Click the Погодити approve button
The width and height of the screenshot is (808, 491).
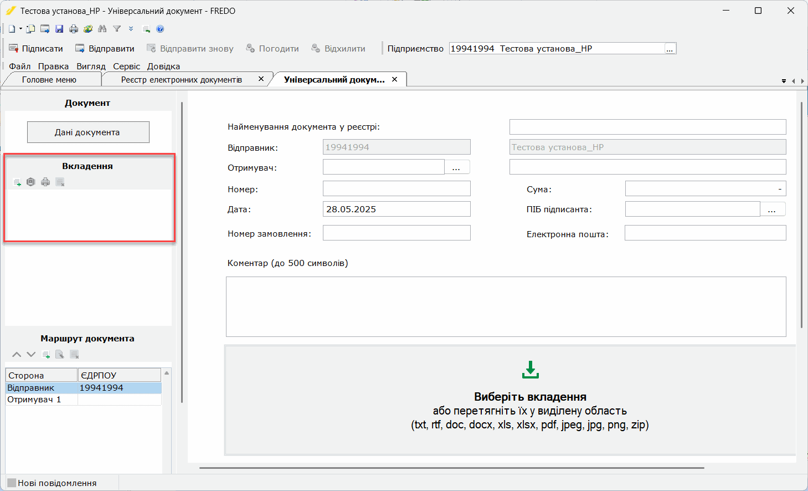point(272,49)
